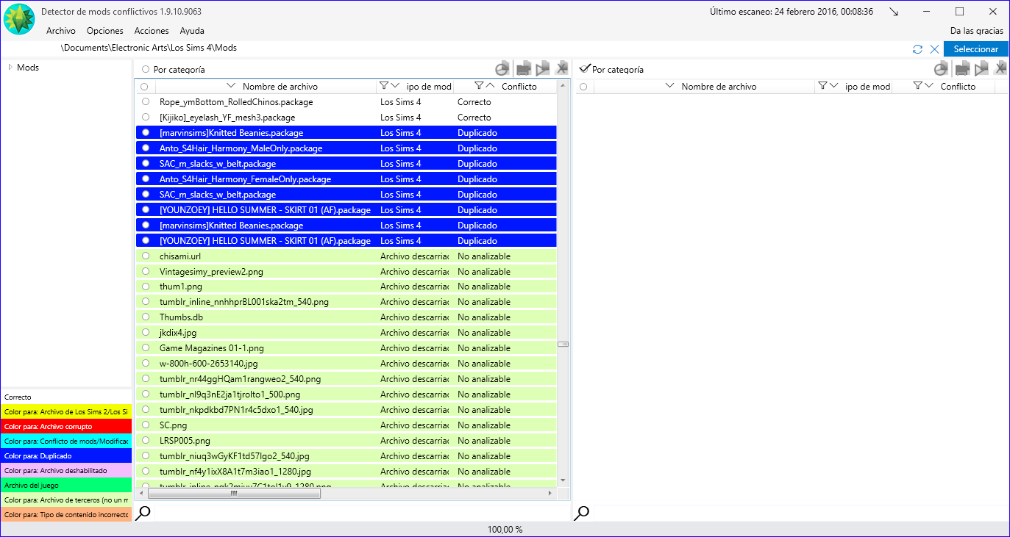The height and width of the screenshot is (537, 1010).
Task: Click green Archivo del juego swatch
Action: [66, 485]
